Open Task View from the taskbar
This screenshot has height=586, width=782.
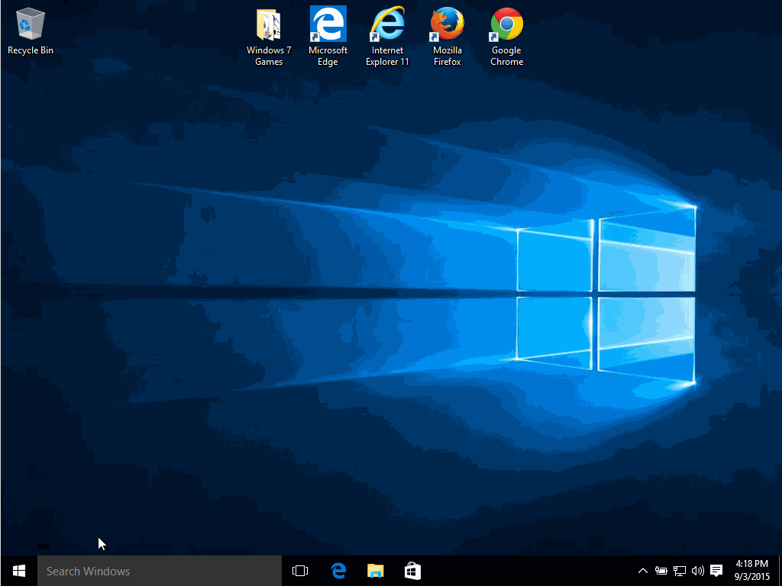click(x=300, y=571)
